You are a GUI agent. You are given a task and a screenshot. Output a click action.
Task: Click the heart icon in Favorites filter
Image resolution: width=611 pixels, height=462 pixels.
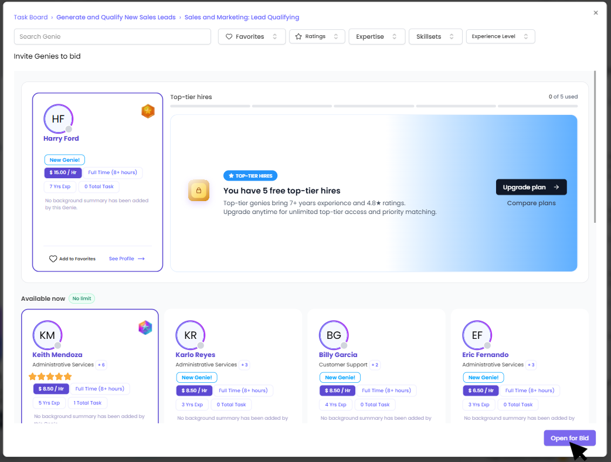pyautogui.click(x=229, y=36)
